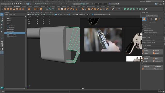Choose UV selection mode icon

(x=160, y=19)
